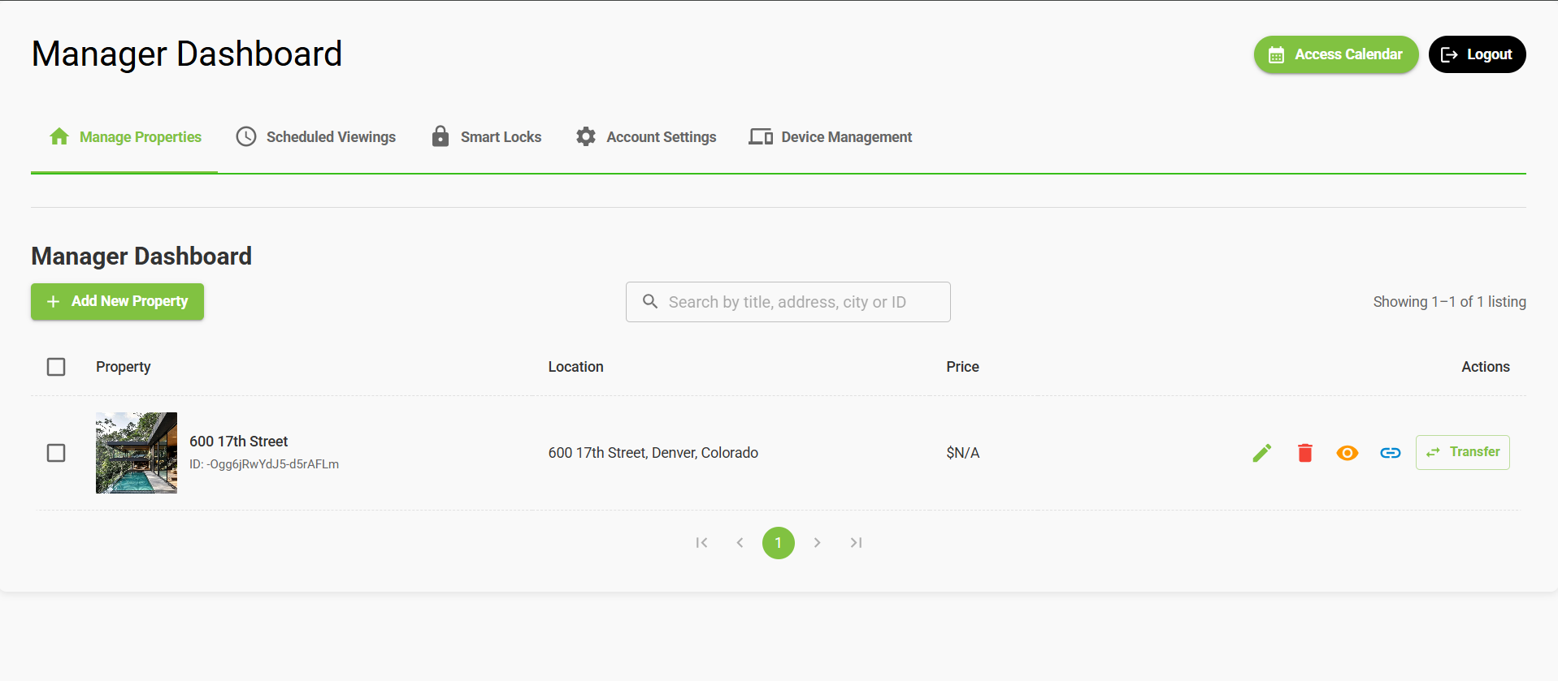Delete the 600 17th Street listing (trash icon)
Image resolution: width=1558 pixels, height=681 pixels.
(1305, 453)
